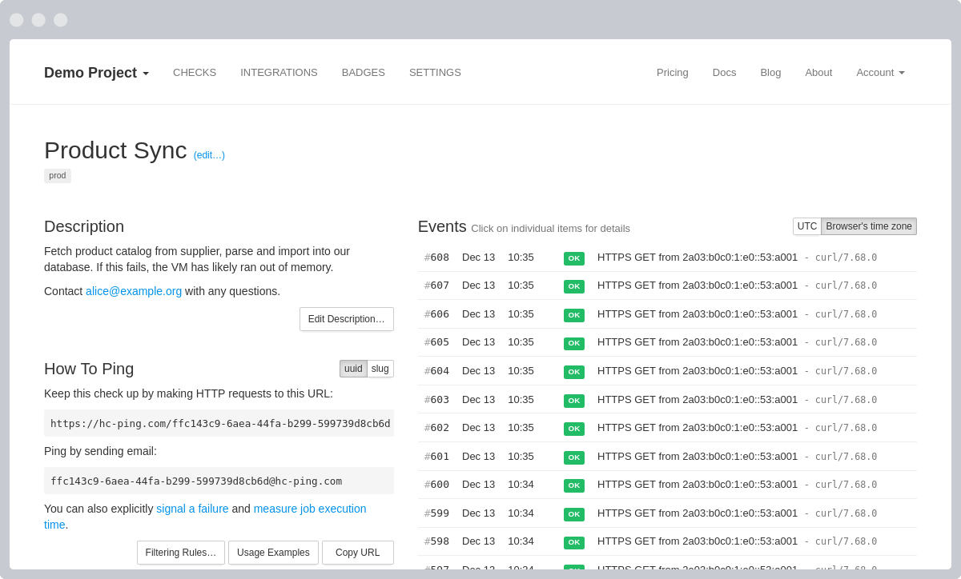The height and width of the screenshot is (579, 961).
Task: Open the INTEGRATIONS section
Action: click(279, 73)
